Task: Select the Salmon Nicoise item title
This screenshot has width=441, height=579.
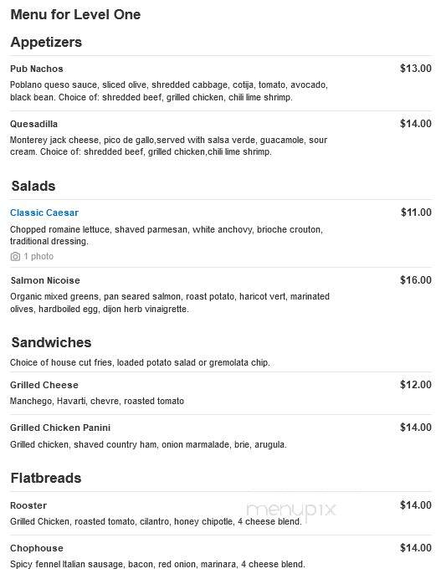Action: pos(45,280)
